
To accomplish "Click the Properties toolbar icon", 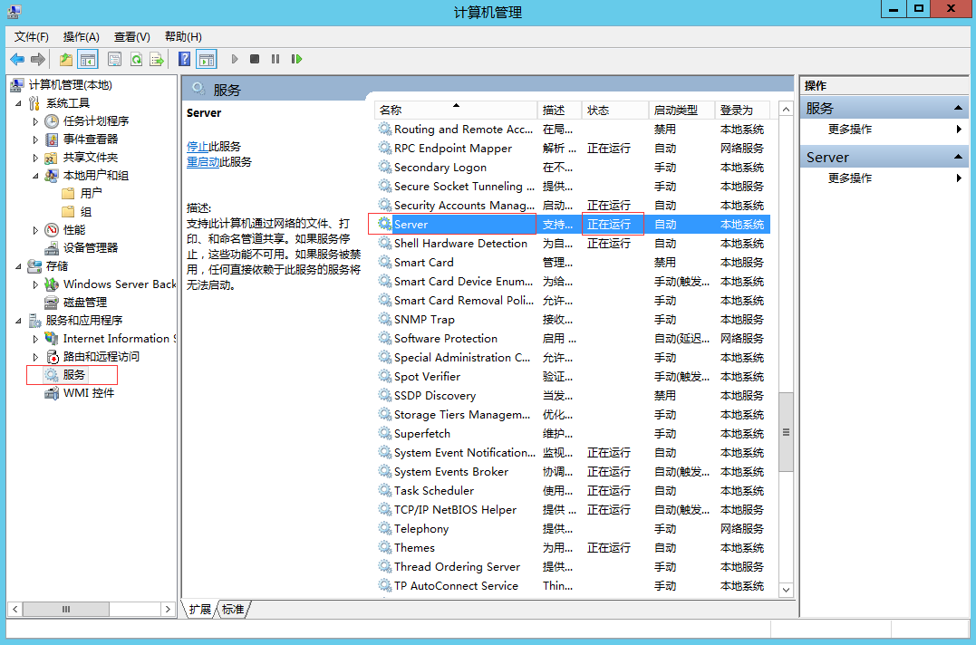I will tap(114, 59).
